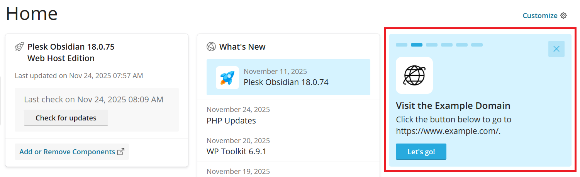Click the external-link icon after Add or Remove Components
Screen dimensions: 580x177
pos(121,152)
